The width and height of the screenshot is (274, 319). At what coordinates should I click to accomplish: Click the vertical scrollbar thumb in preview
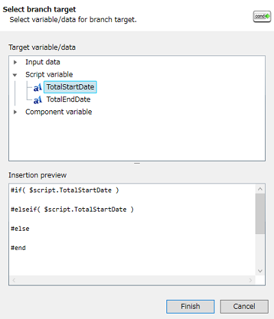pyautogui.click(x=260, y=214)
